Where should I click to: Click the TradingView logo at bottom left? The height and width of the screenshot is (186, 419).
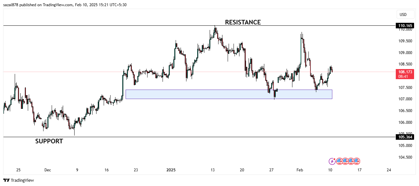tap(19, 180)
